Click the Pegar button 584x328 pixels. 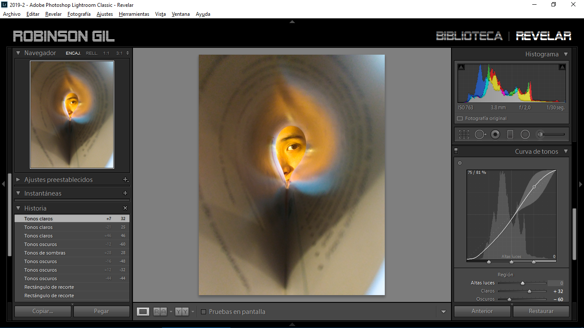coord(101,311)
